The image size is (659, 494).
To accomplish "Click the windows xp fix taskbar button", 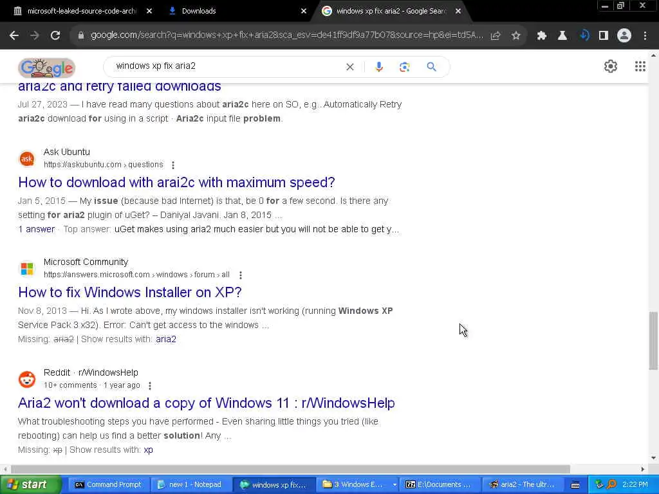I will click(x=273, y=485).
